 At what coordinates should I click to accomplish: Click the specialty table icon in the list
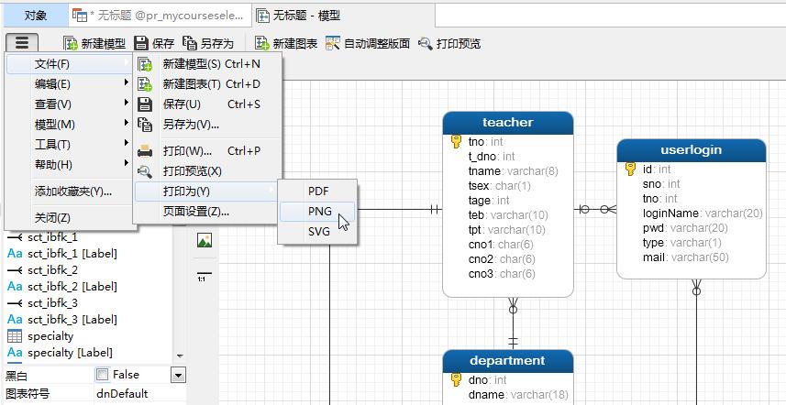(x=15, y=336)
